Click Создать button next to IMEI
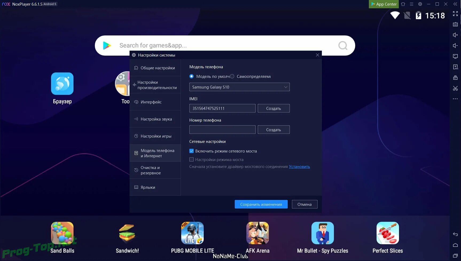 pyautogui.click(x=274, y=109)
